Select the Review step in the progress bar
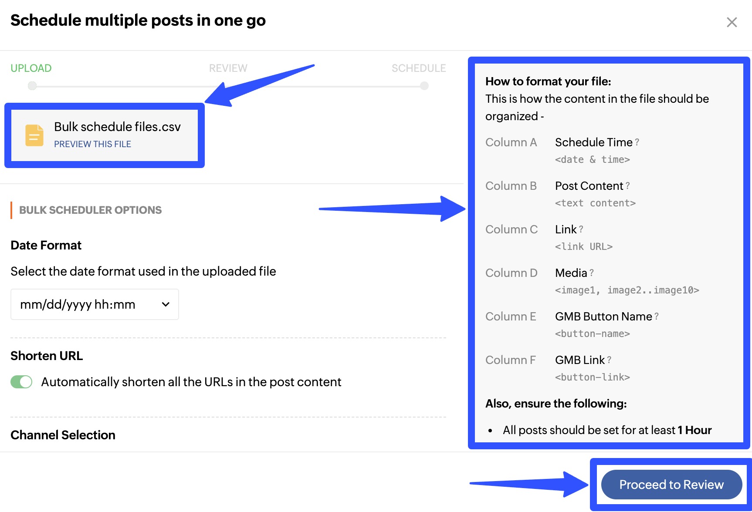The image size is (752, 512). coord(228,68)
